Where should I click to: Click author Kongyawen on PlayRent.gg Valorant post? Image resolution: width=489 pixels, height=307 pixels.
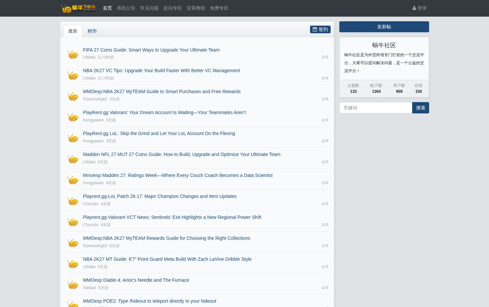tap(93, 120)
